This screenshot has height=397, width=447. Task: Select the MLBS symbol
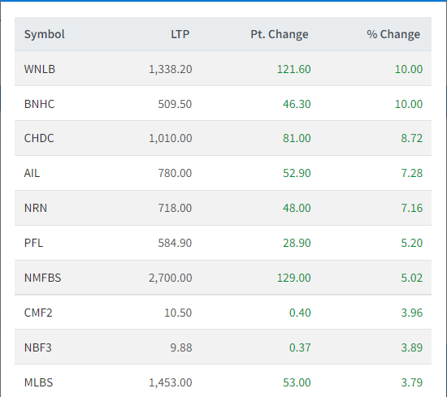click(x=39, y=382)
